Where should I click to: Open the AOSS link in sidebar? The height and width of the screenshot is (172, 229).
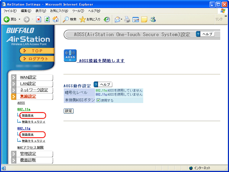(21, 103)
